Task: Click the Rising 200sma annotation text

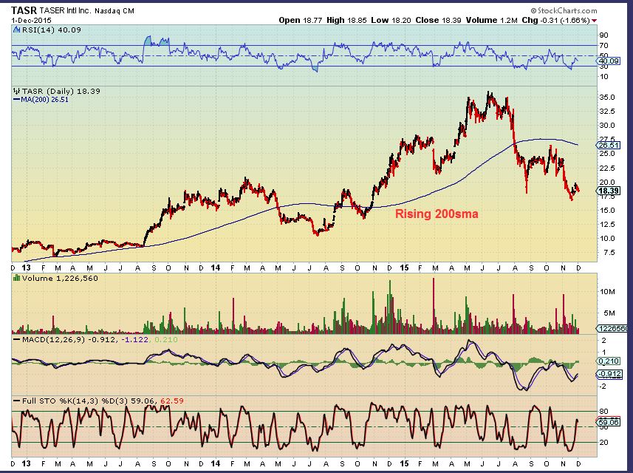Action: (x=437, y=214)
